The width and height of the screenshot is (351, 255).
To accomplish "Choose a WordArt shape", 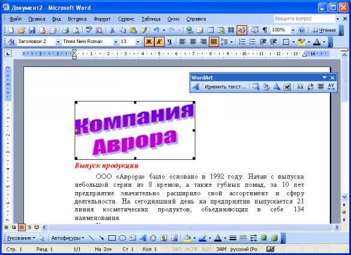I will pyautogui.click(x=277, y=87).
